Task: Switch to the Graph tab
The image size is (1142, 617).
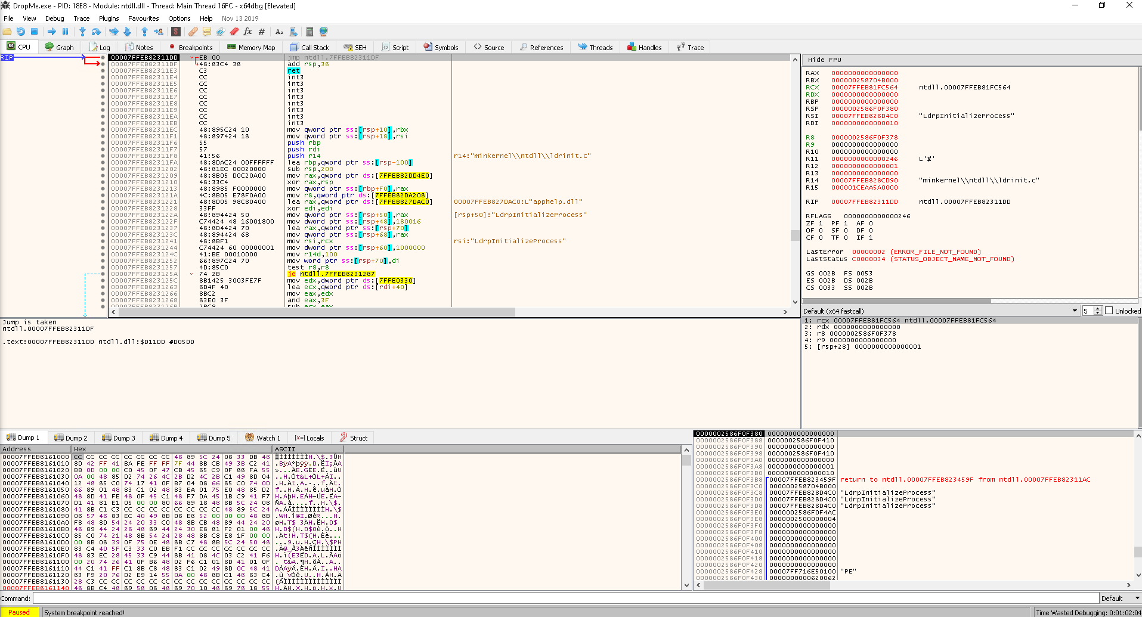Action: [60, 47]
